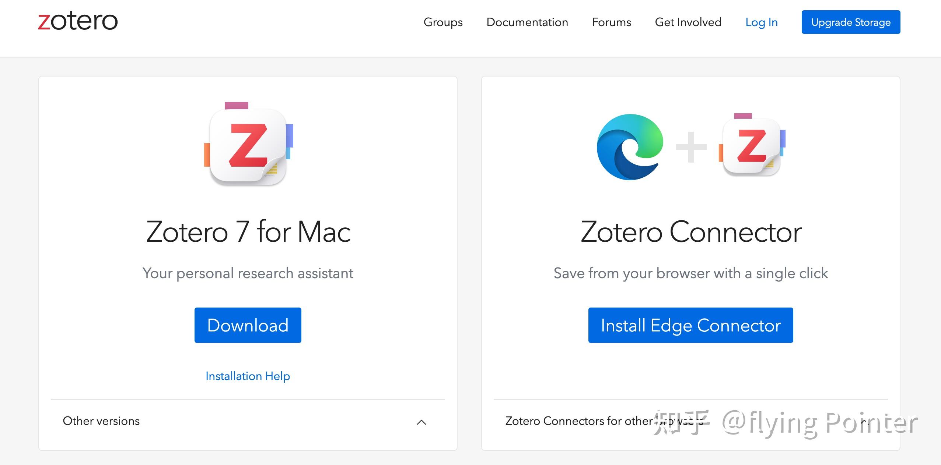Click the Zotero Connector heading
Screen dimensions: 941x465
click(x=691, y=232)
